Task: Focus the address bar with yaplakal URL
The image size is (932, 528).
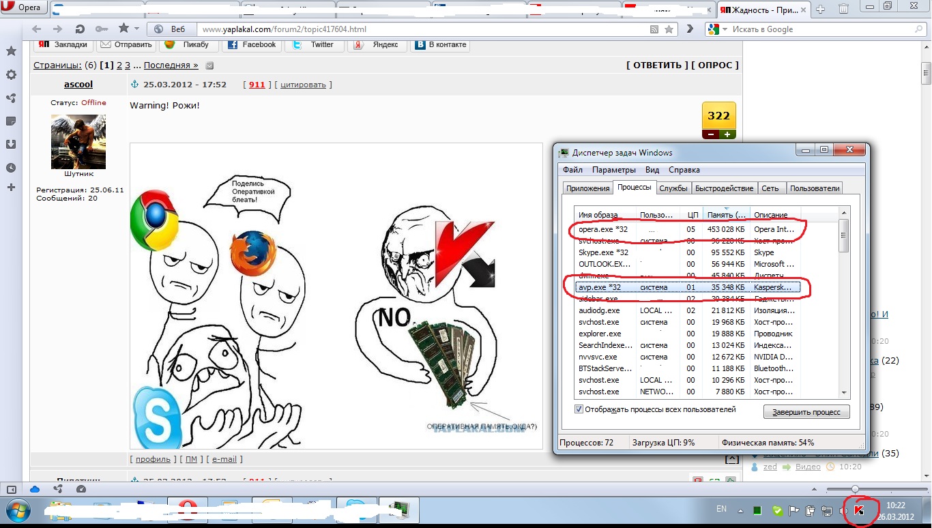Action: pos(423,29)
